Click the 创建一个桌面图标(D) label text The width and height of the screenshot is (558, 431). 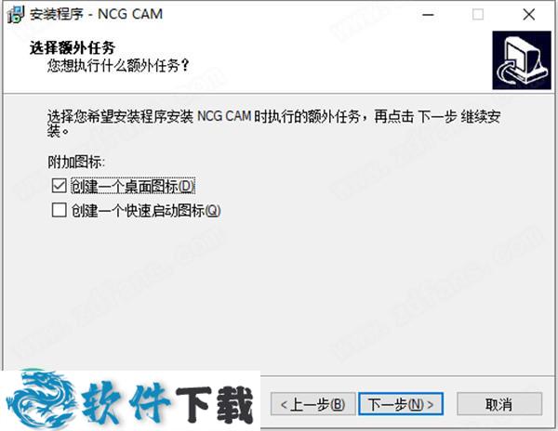[x=133, y=186]
